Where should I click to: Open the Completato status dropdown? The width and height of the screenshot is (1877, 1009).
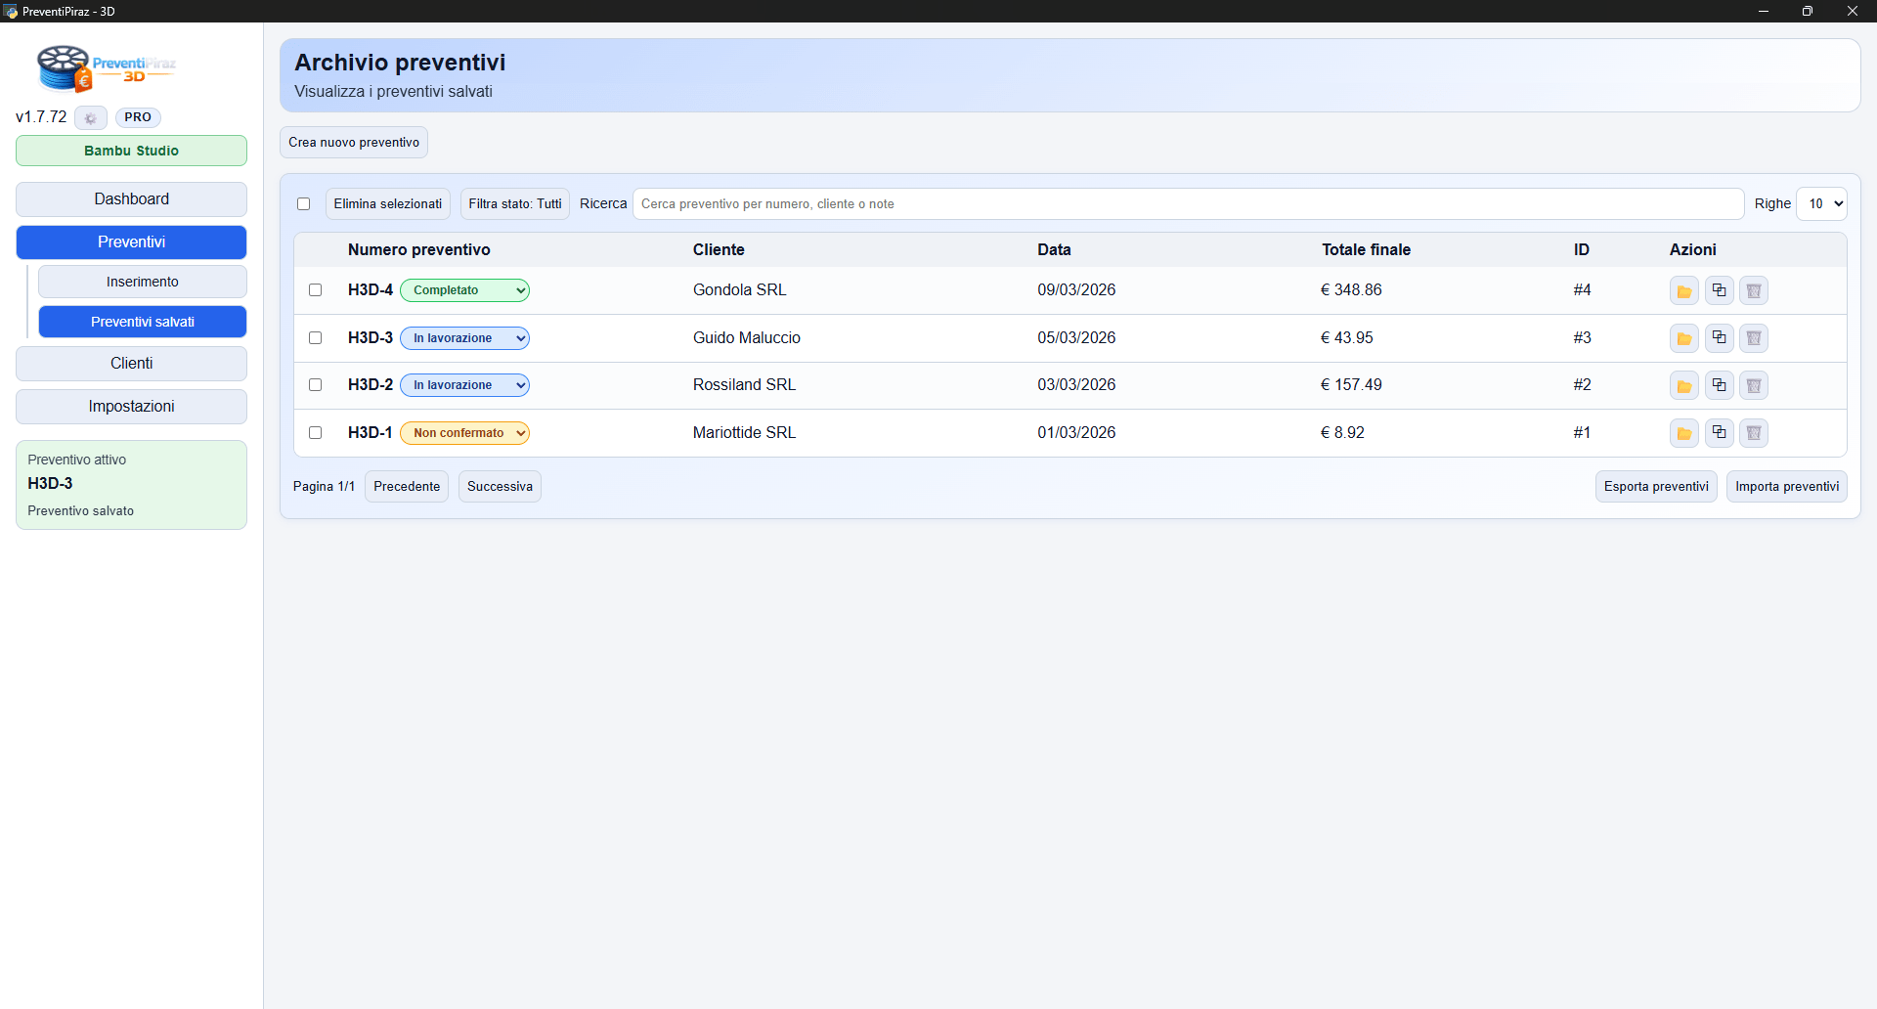(465, 290)
